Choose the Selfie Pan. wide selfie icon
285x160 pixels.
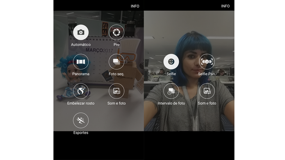point(207,62)
